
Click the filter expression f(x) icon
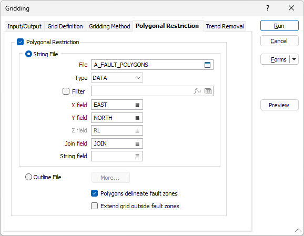(x=197, y=91)
